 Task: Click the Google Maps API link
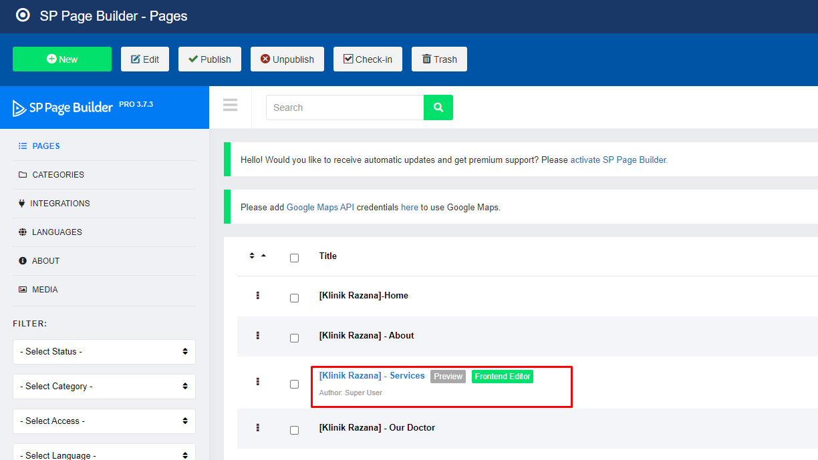(320, 208)
